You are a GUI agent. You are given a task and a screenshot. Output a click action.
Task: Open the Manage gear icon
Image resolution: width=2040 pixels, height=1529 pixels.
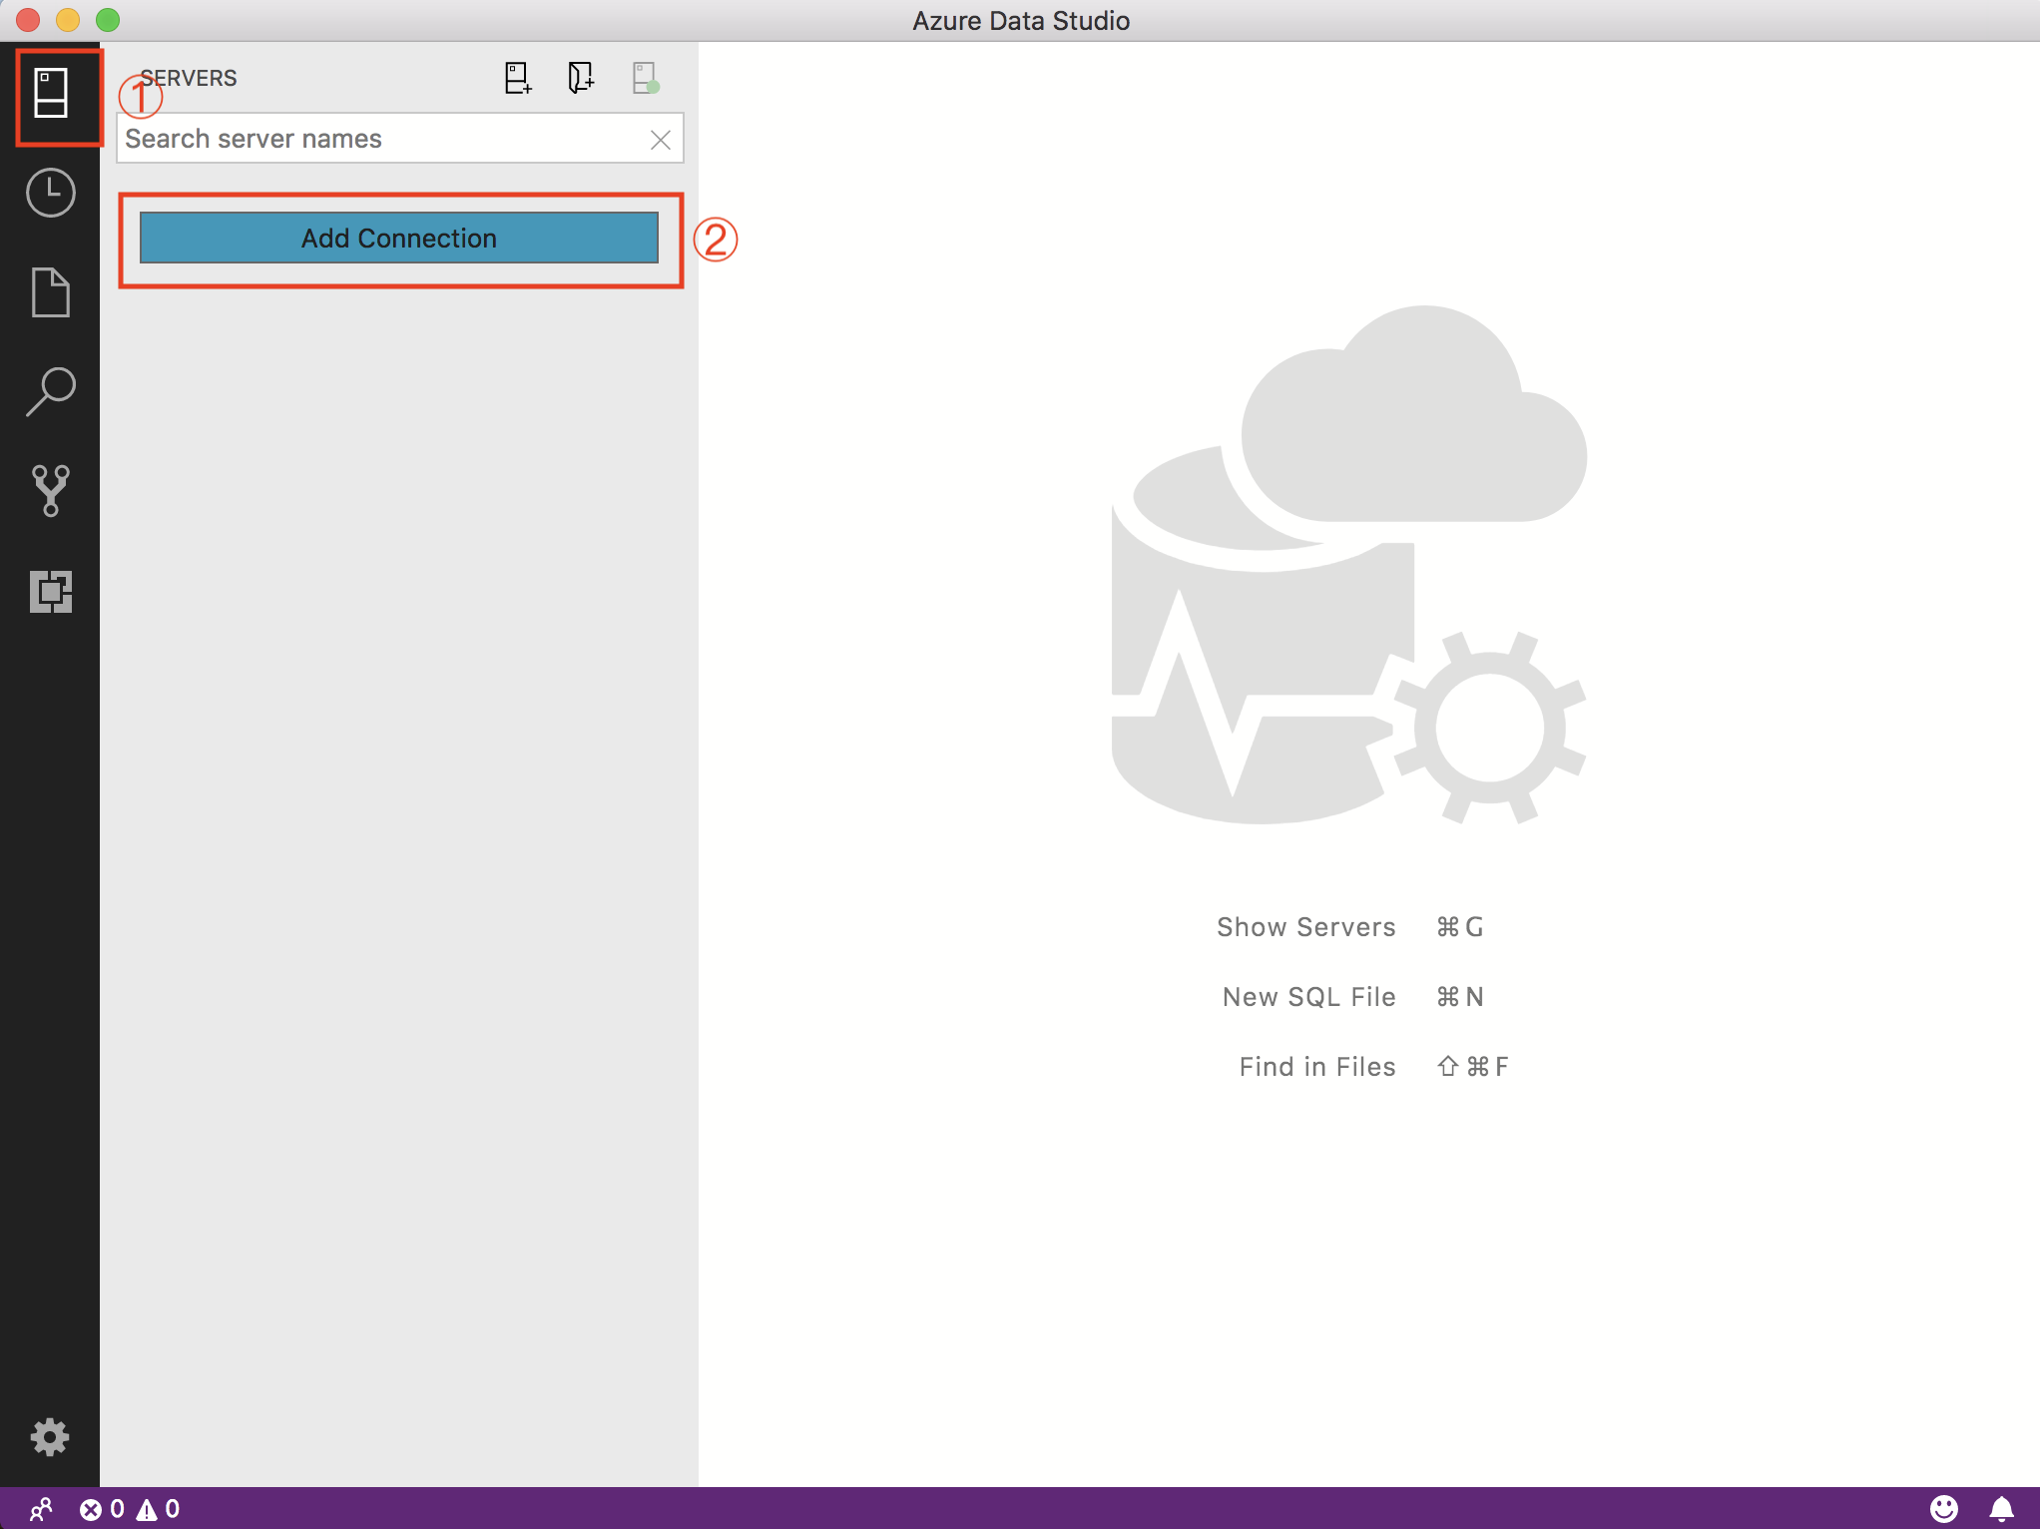tap(50, 1437)
